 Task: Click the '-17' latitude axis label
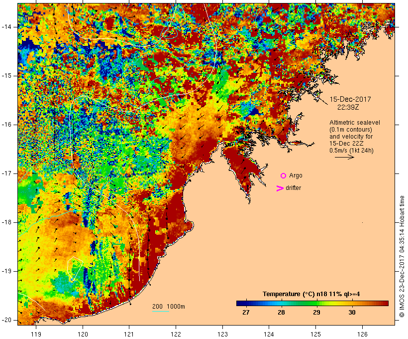coord(6,173)
